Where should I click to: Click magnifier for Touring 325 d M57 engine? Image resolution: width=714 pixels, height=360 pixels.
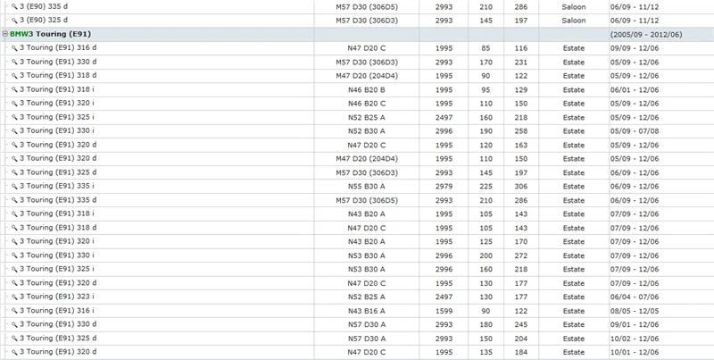pyautogui.click(x=14, y=172)
